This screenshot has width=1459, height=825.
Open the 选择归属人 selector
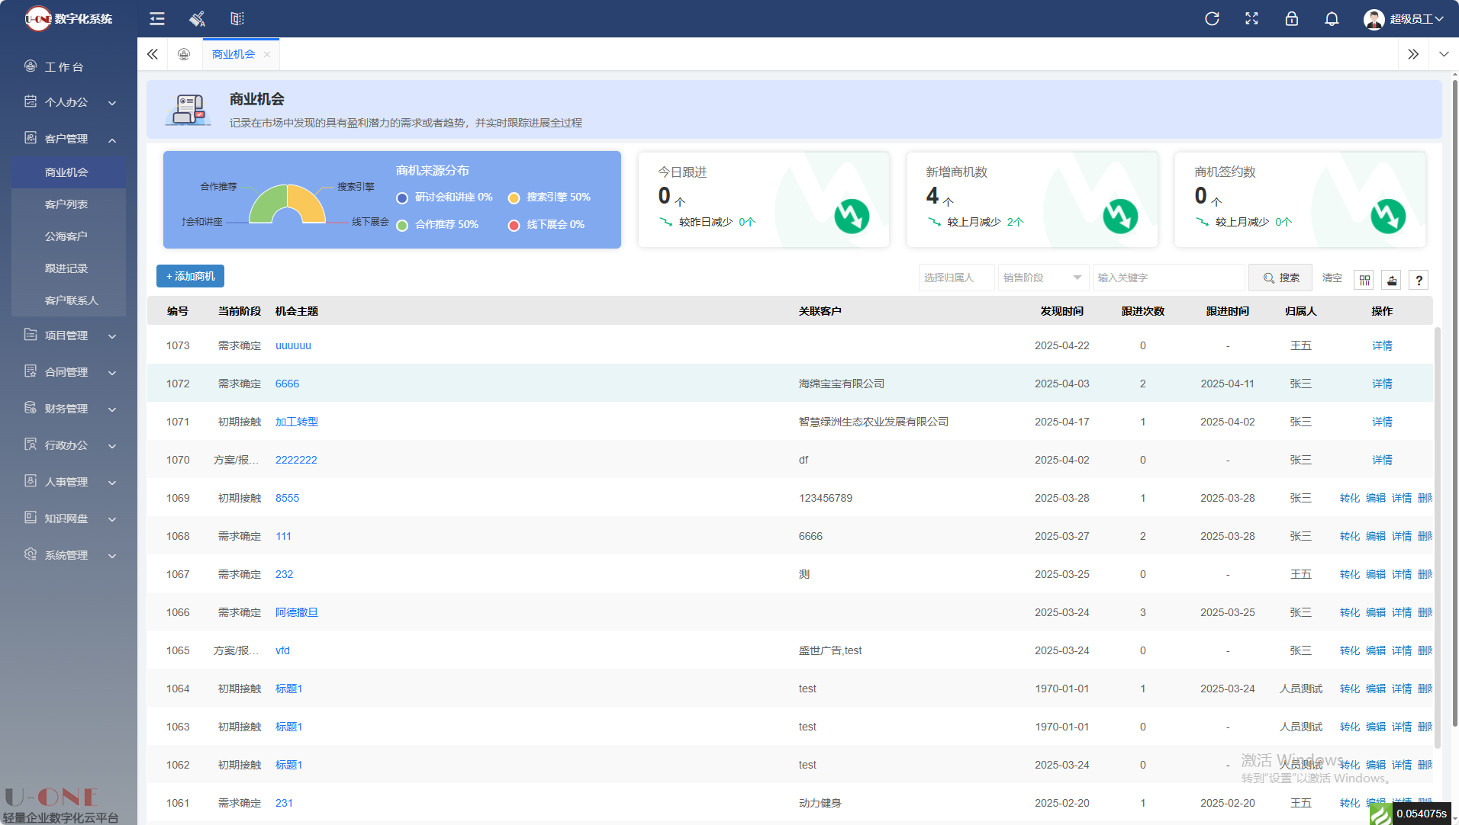coord(956,278)
